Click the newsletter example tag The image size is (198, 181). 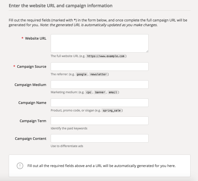[x=98, y=74]
